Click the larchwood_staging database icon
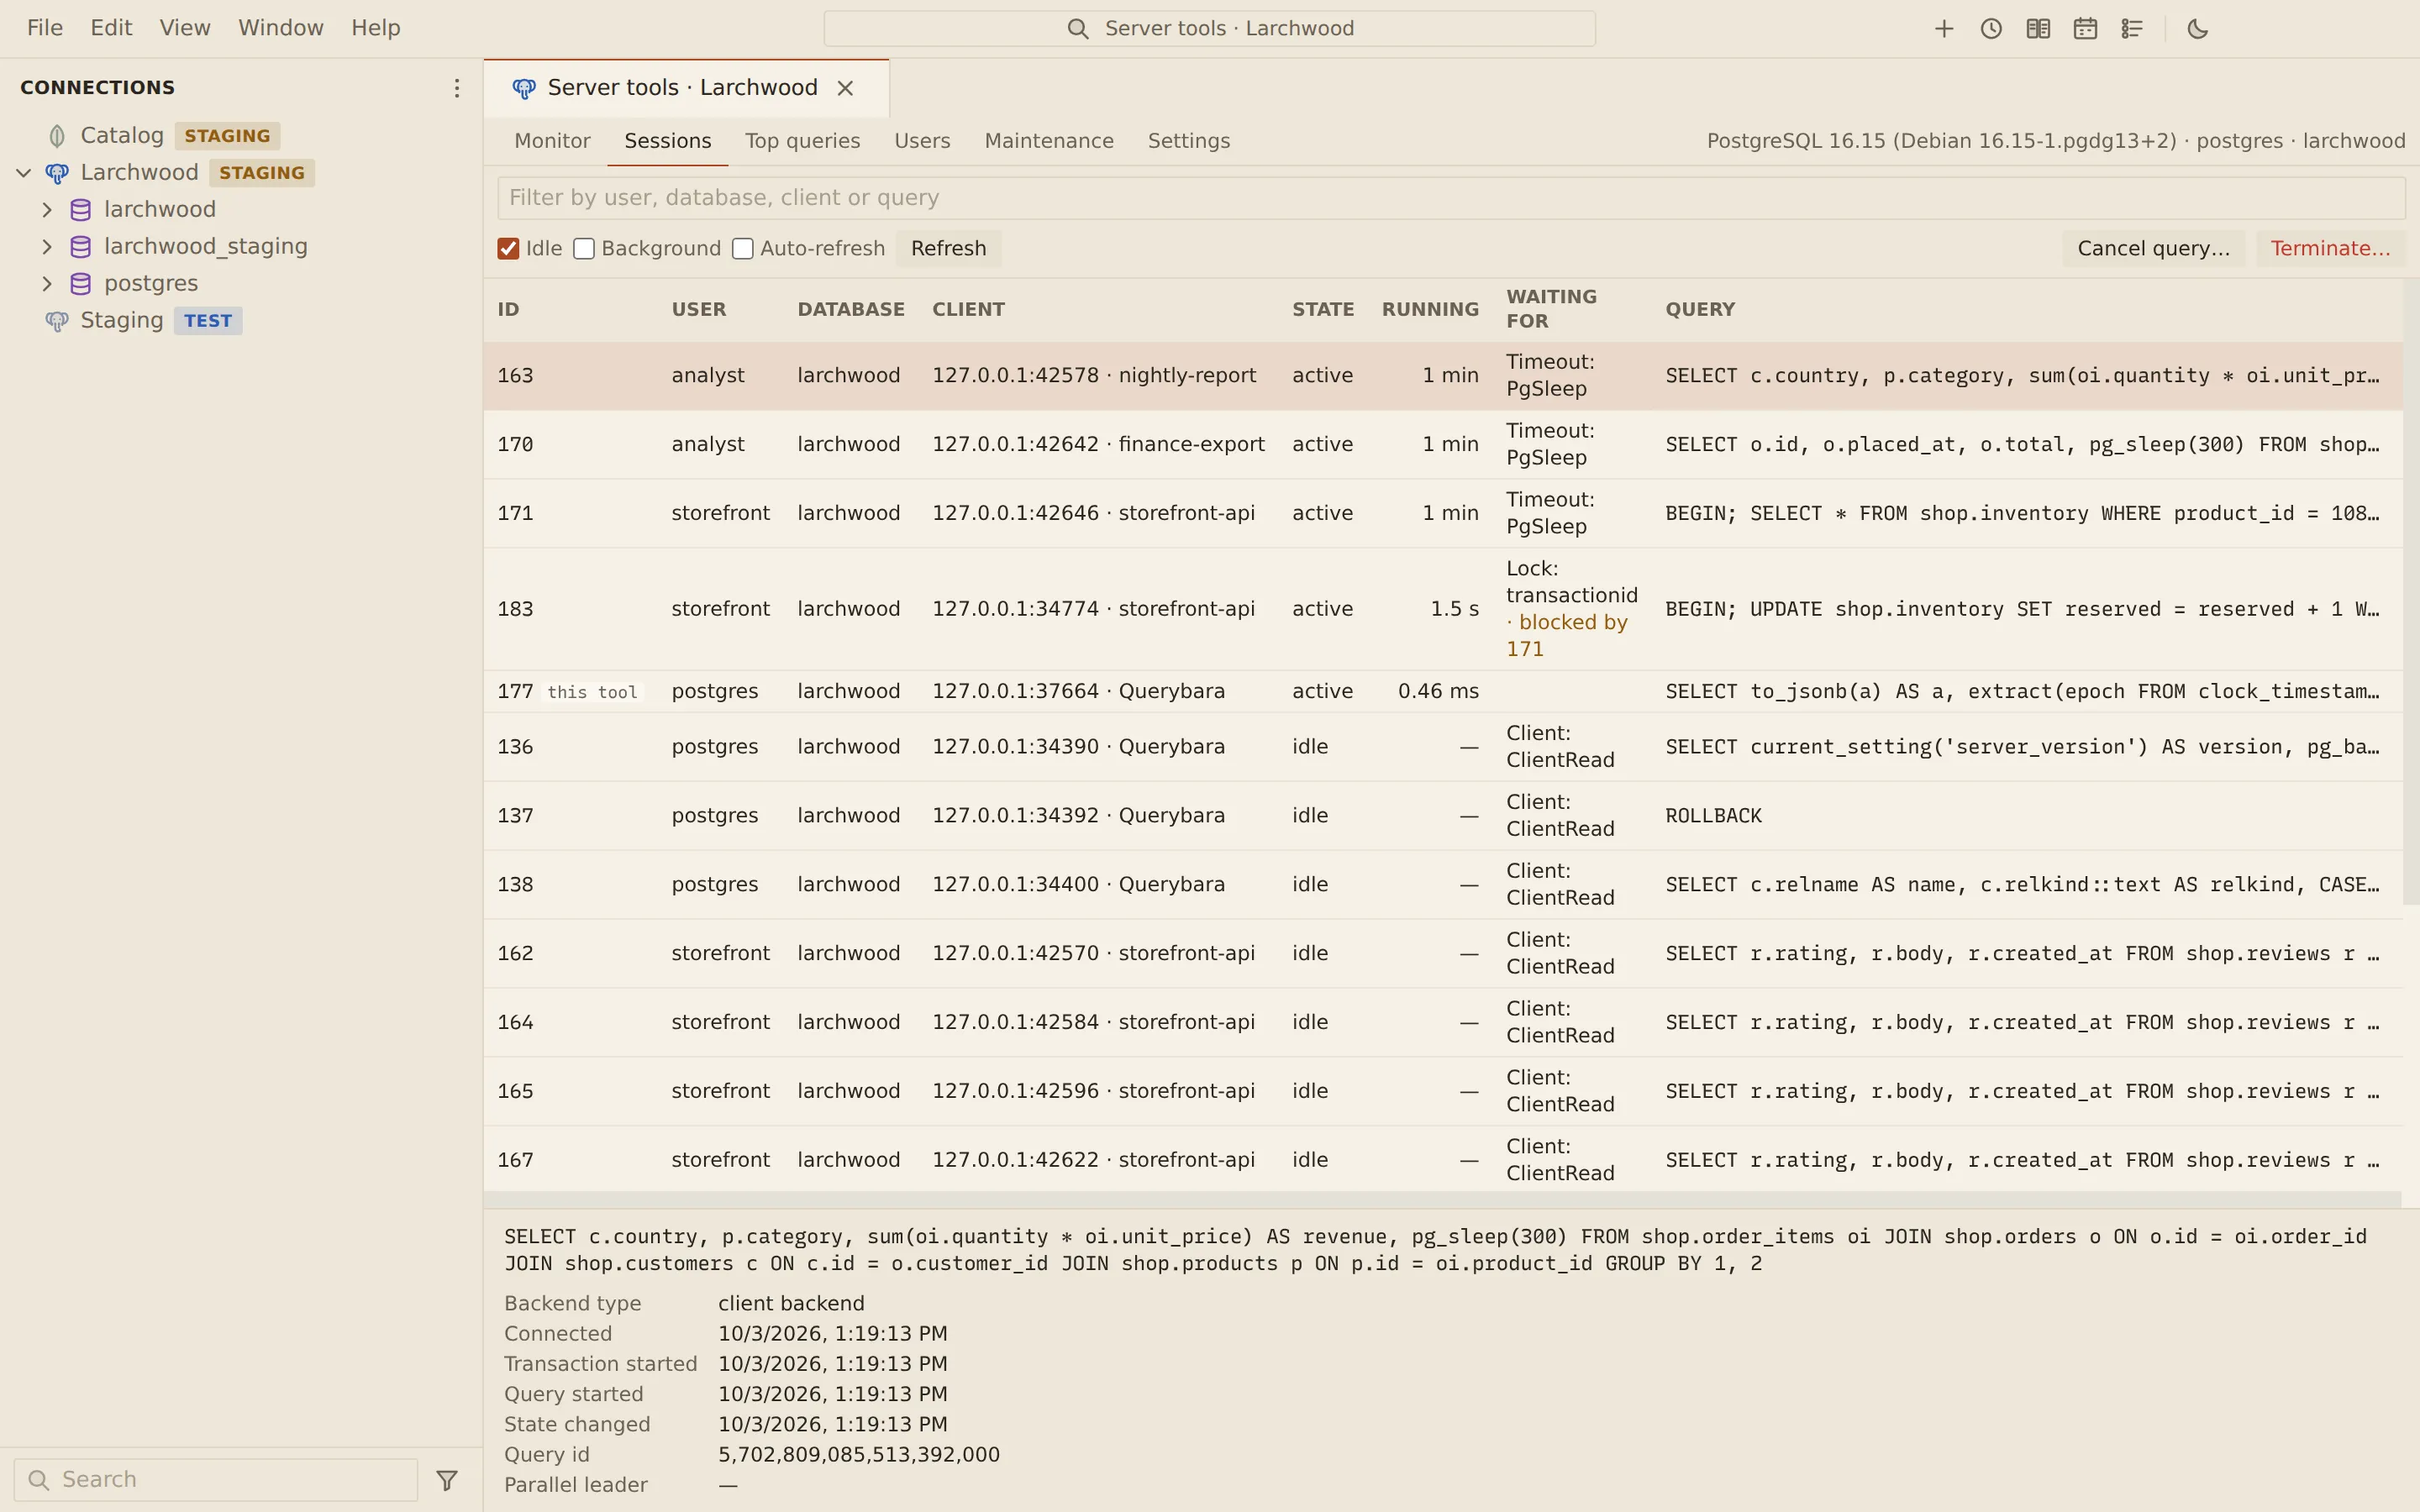2420x1512 pixels. coord(81,247)
